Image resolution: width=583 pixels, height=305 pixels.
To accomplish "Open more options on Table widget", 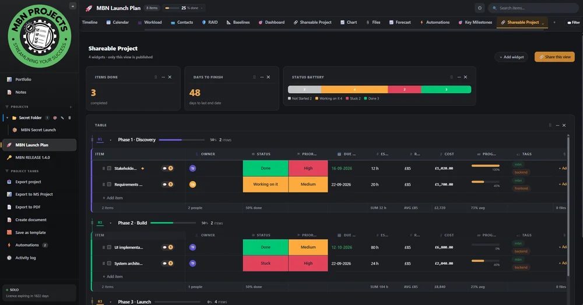I will click(x=557, y=125).
